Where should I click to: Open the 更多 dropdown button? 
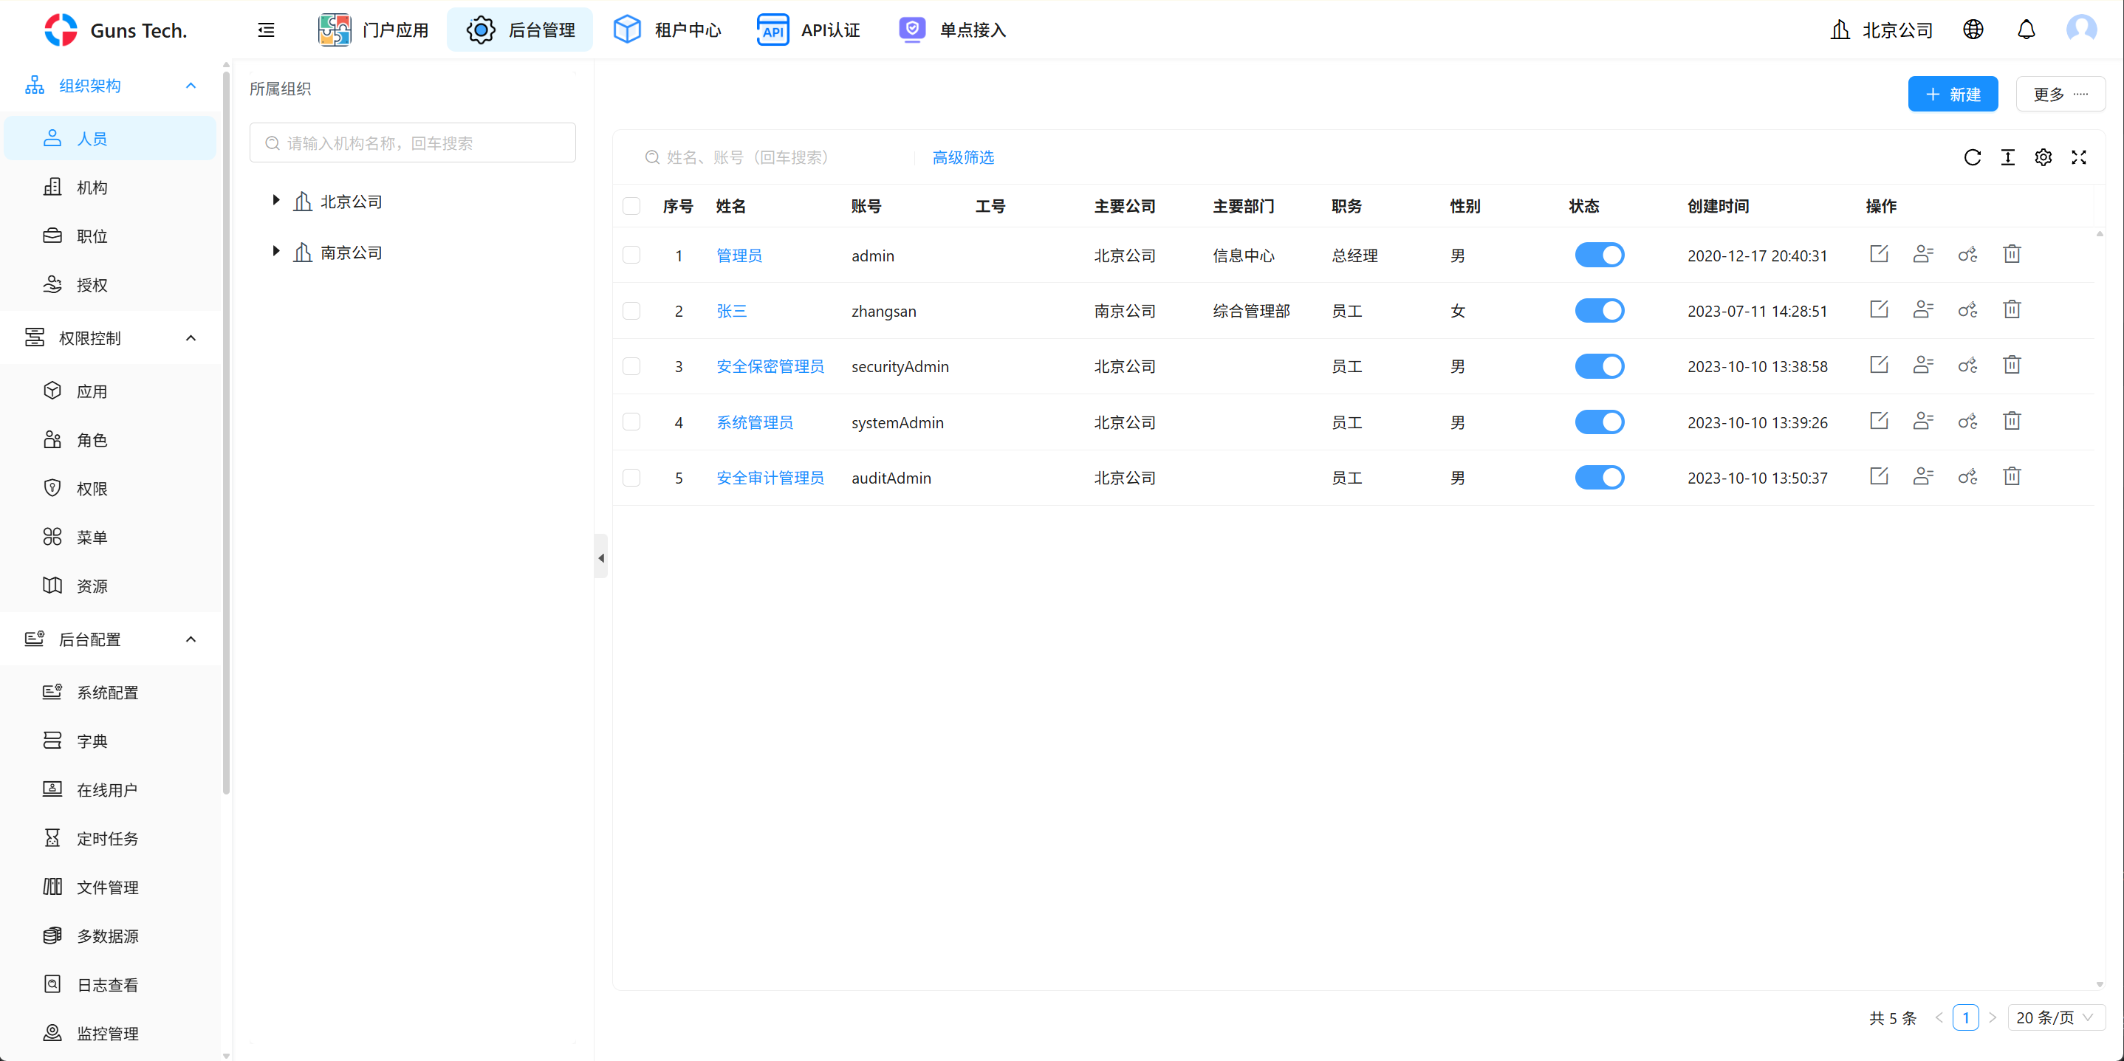coord(2060,94)
